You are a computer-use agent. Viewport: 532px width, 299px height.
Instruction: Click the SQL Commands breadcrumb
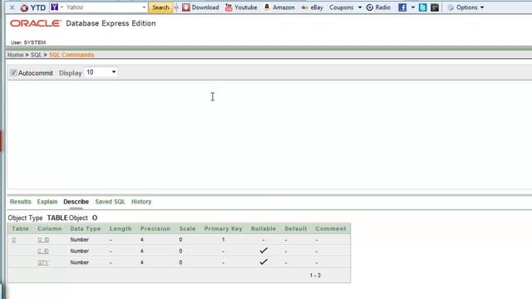pos(71,55)
